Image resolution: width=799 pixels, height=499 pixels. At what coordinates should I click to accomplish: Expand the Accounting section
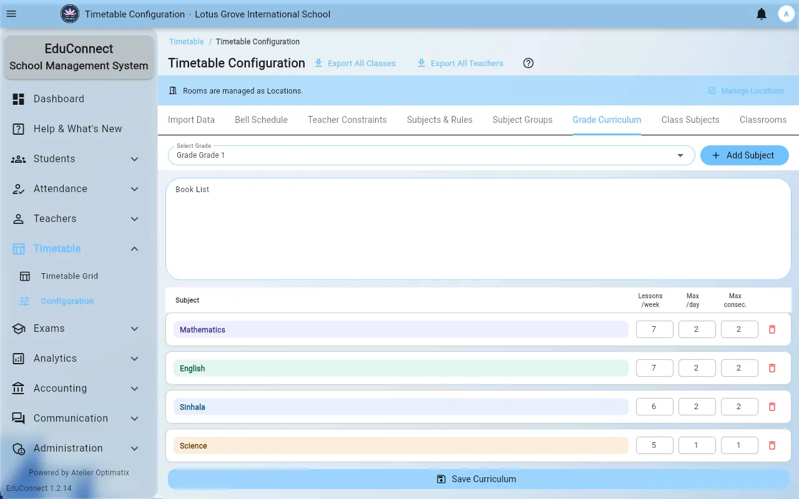(79, 388)
